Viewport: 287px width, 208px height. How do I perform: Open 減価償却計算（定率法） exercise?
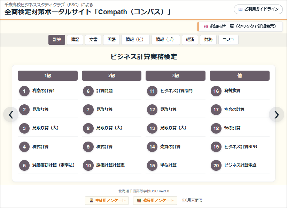[54, 165]
